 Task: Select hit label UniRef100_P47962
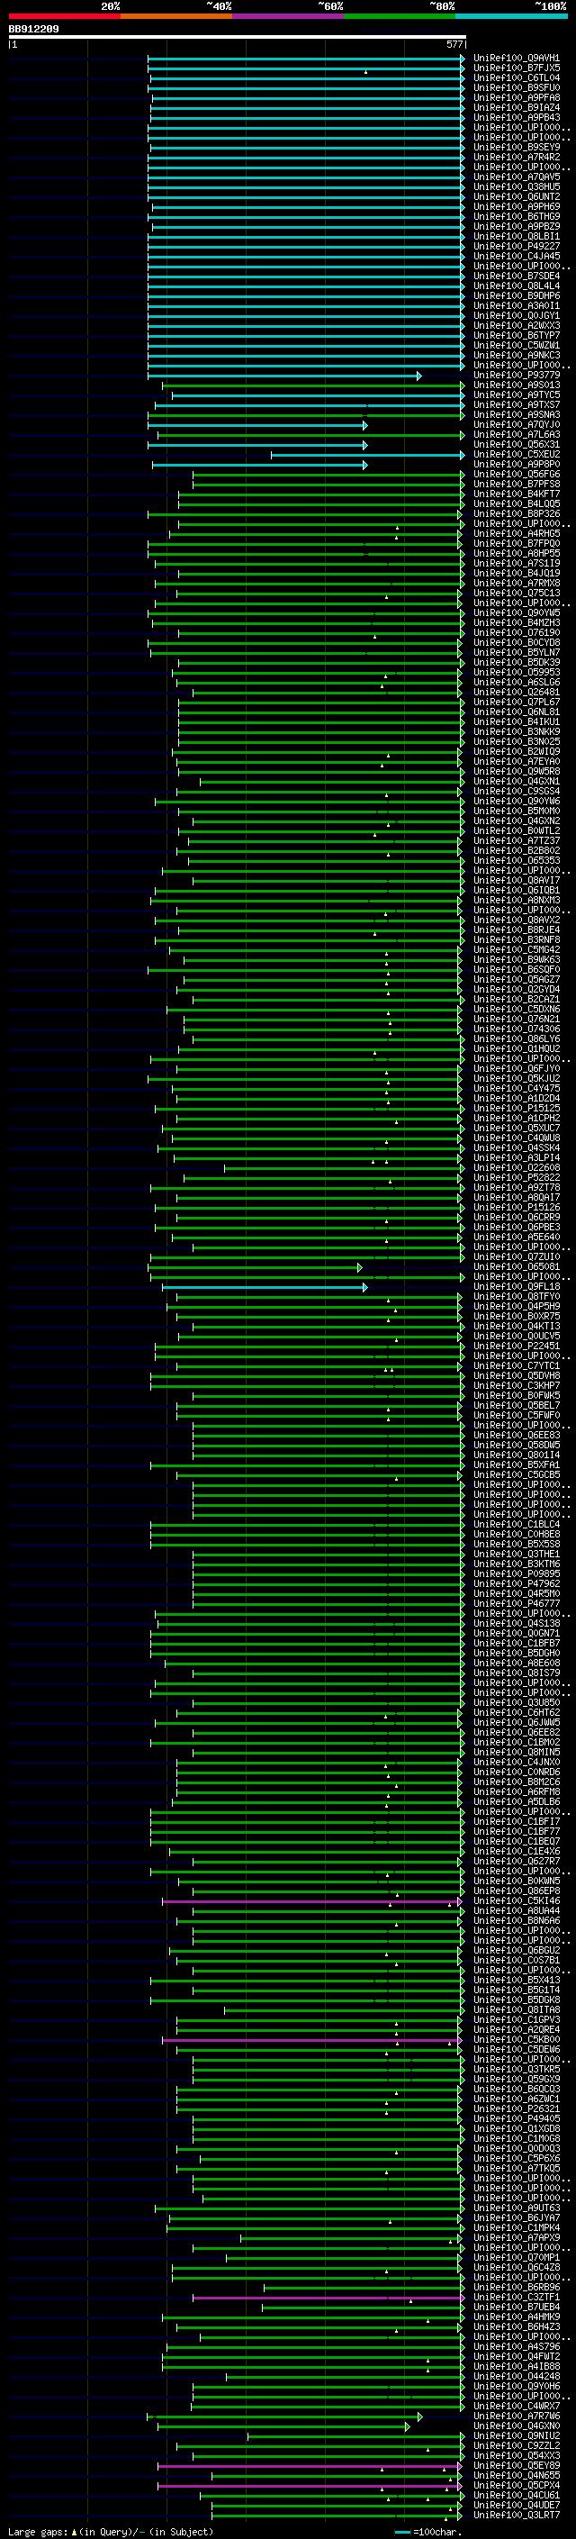point(517,1584)
